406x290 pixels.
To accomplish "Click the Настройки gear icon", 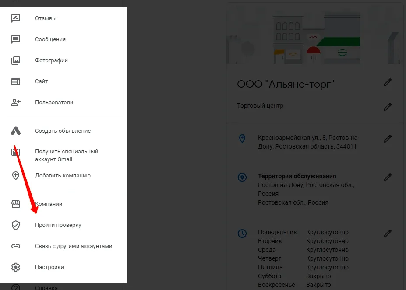I will point(16,267).
